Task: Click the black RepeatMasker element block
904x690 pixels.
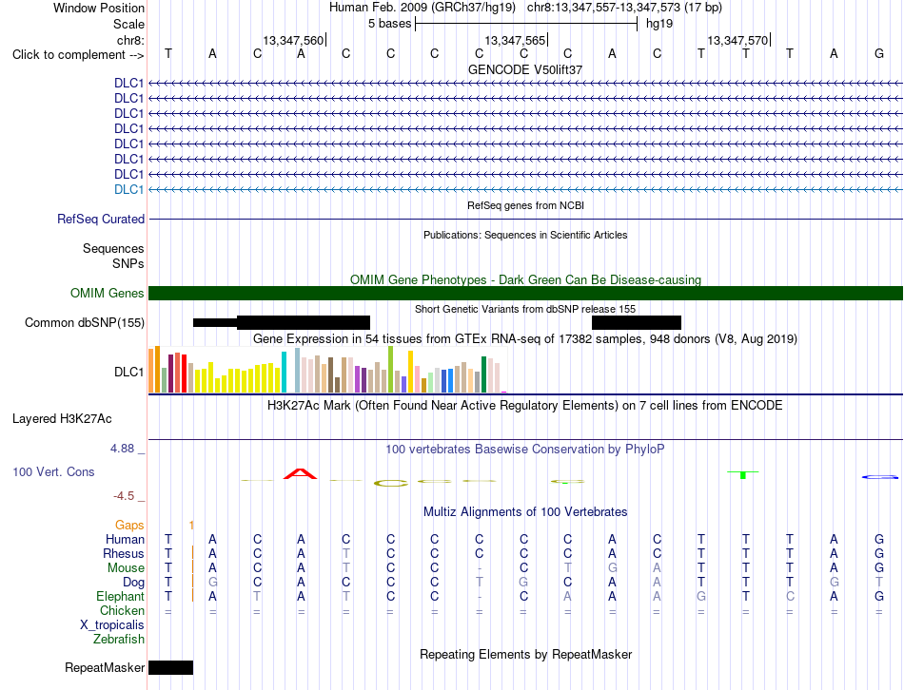Action: pyautogui.click(x=170, y=667)
